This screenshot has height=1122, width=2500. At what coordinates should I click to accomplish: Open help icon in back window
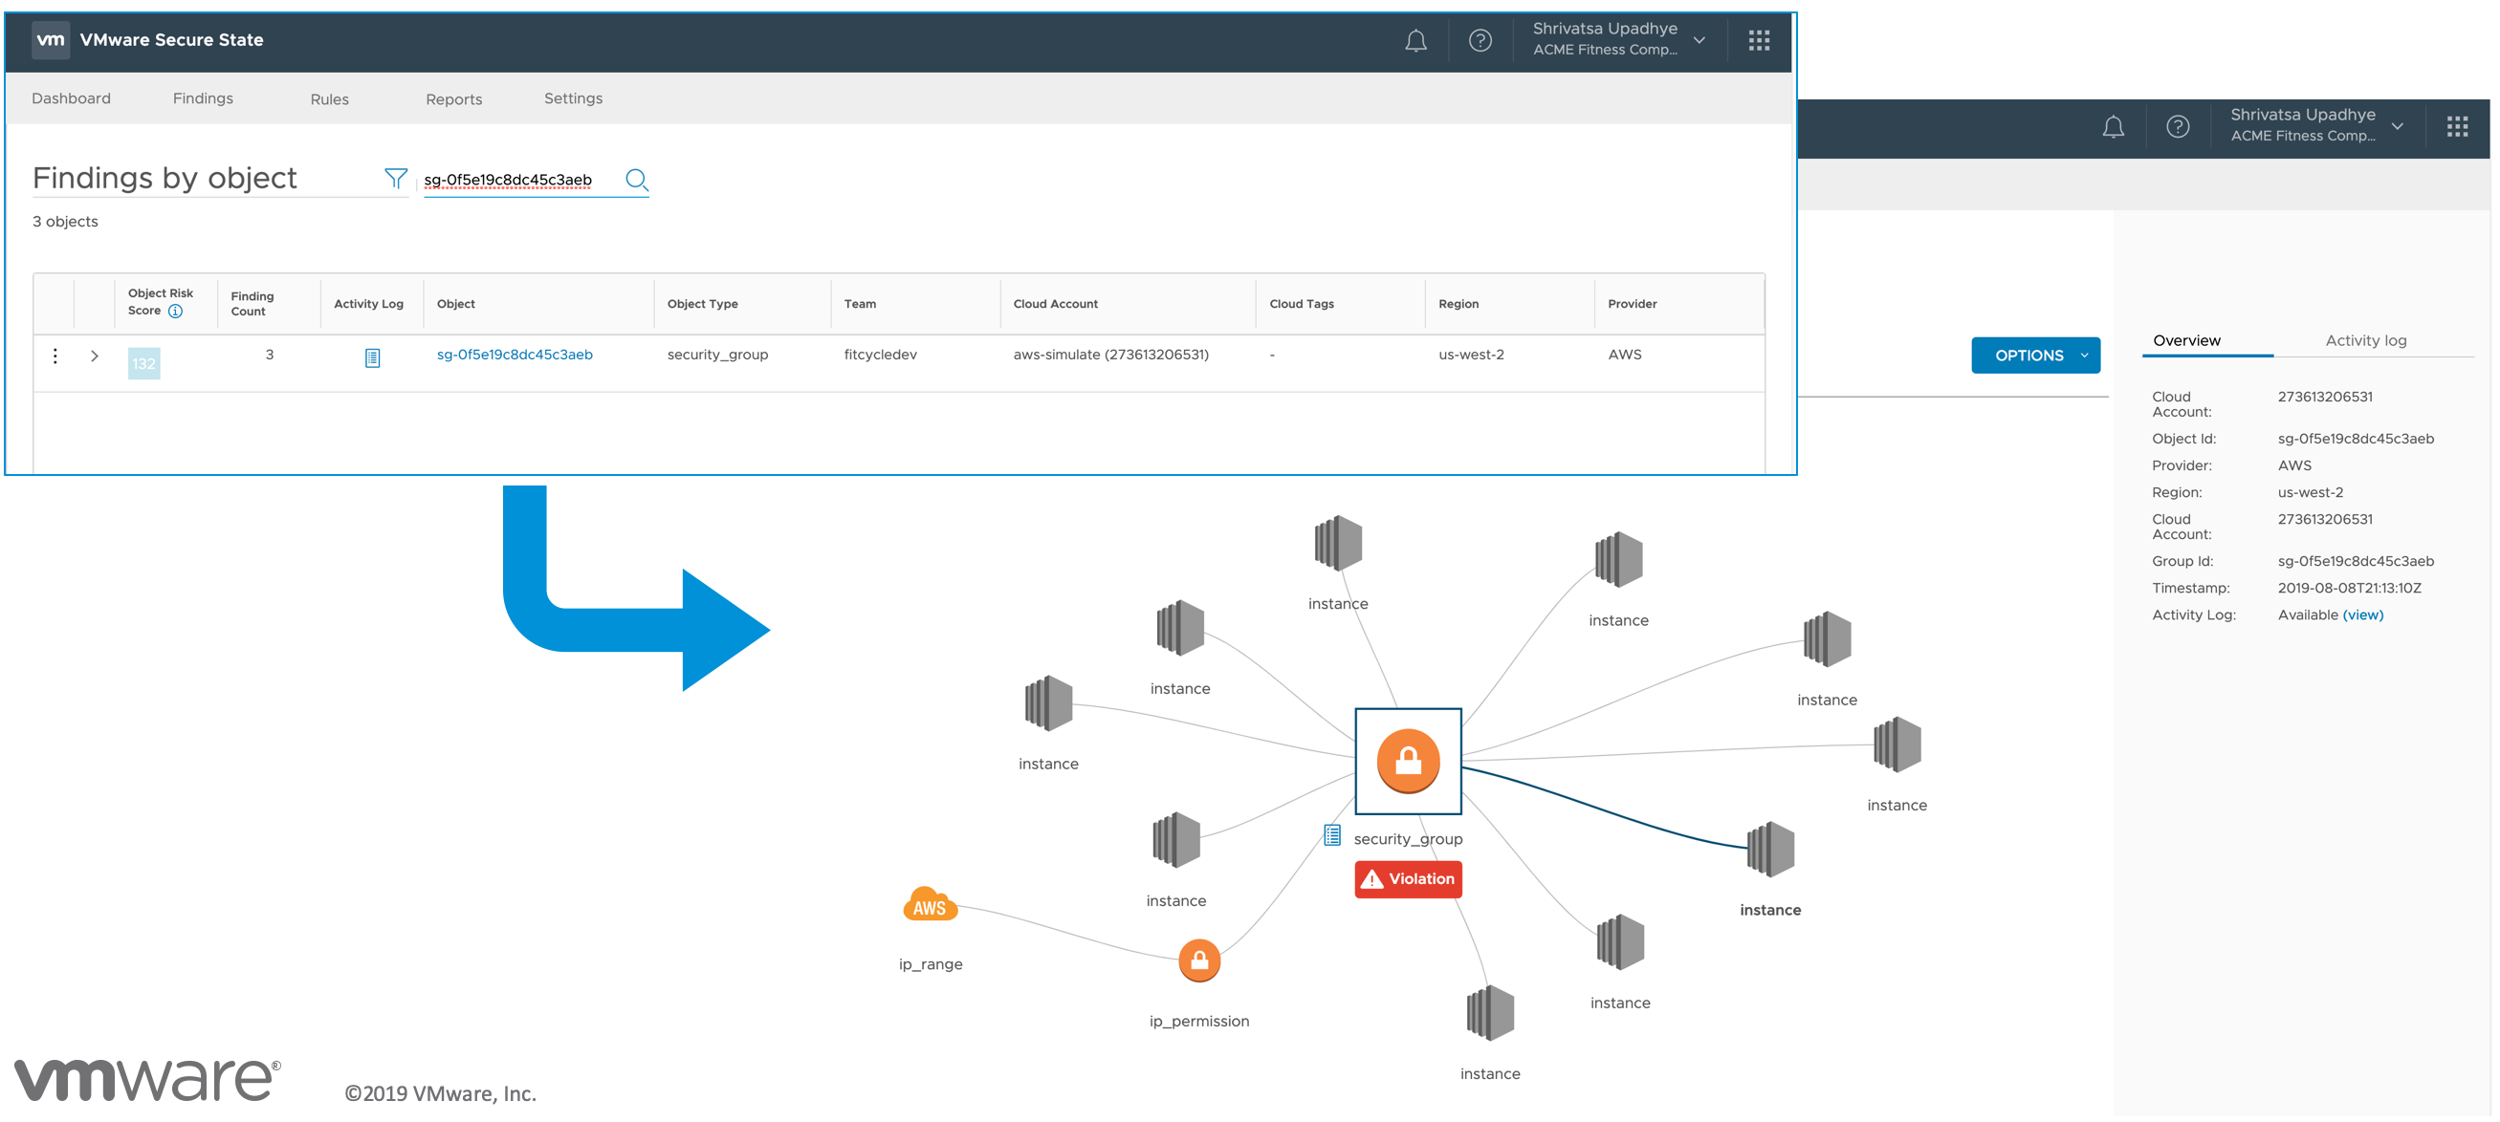(x=2177, y=127)
